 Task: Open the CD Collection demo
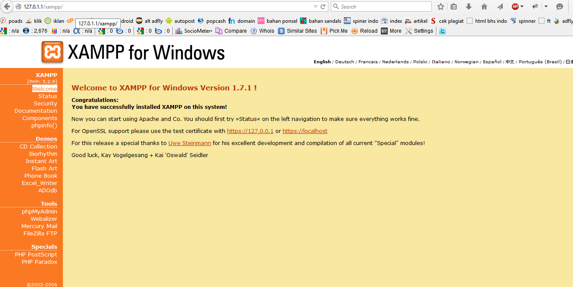click(38, 147)
